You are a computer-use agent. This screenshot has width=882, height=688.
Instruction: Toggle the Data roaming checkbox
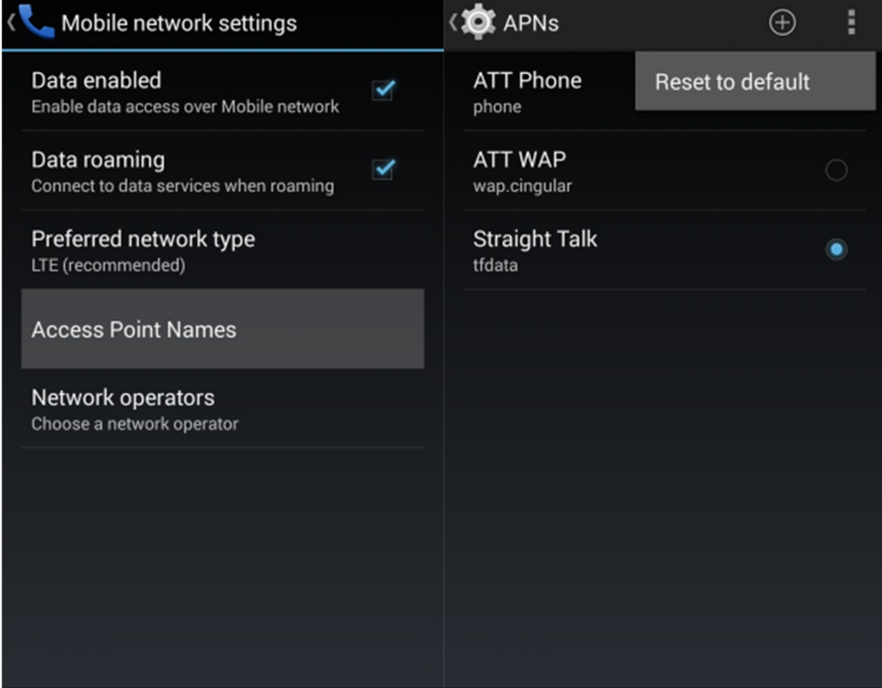384,170
